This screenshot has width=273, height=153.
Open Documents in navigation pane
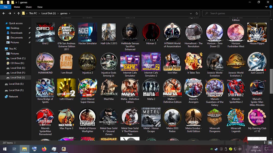[17, 38]
